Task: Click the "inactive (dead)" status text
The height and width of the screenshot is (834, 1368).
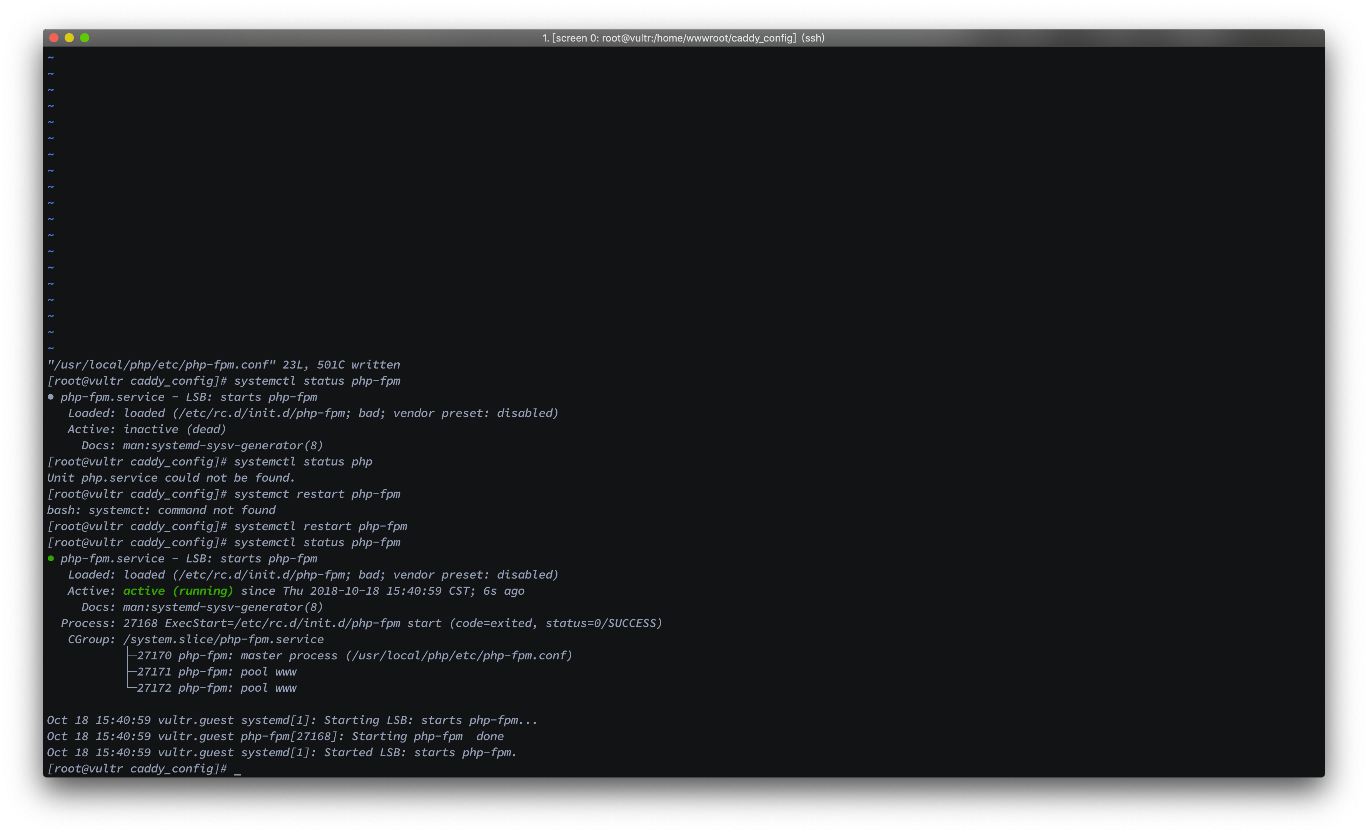Action: point(174,429)
